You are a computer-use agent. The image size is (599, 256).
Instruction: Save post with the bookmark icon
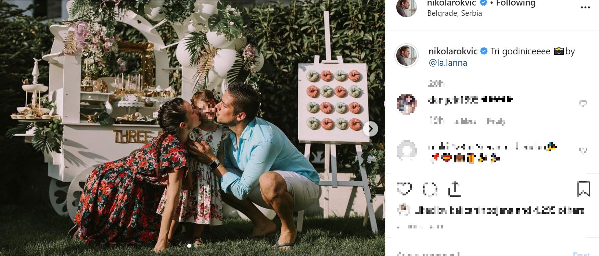(583, 189)
